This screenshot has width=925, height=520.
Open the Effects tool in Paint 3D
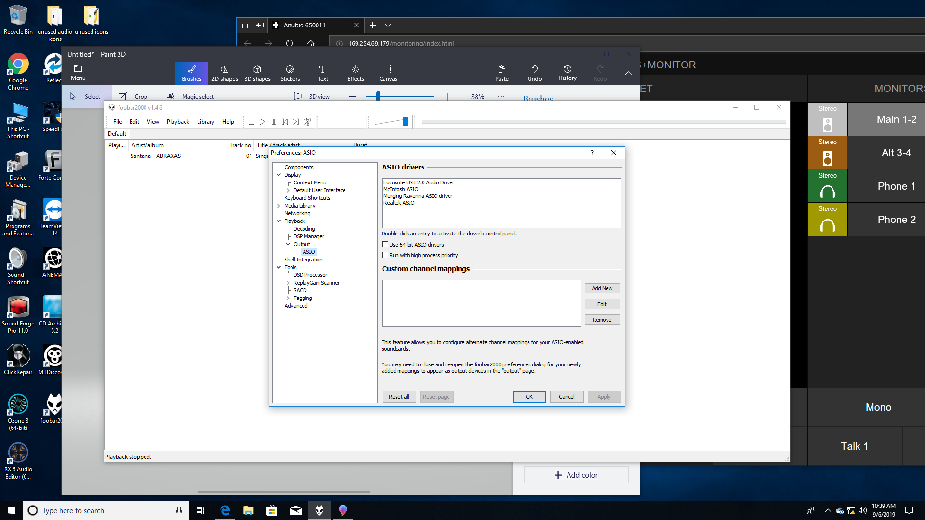click(356, 73)
